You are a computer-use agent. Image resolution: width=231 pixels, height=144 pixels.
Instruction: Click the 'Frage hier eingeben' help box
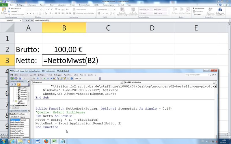point(196,75)
